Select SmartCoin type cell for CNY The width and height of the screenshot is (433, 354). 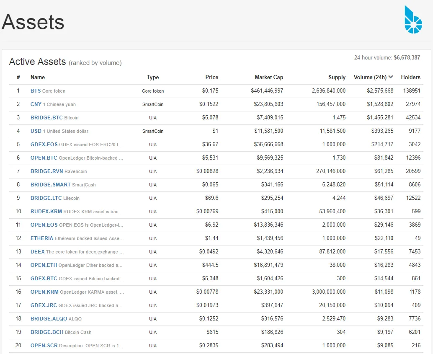tap(153, 104)
